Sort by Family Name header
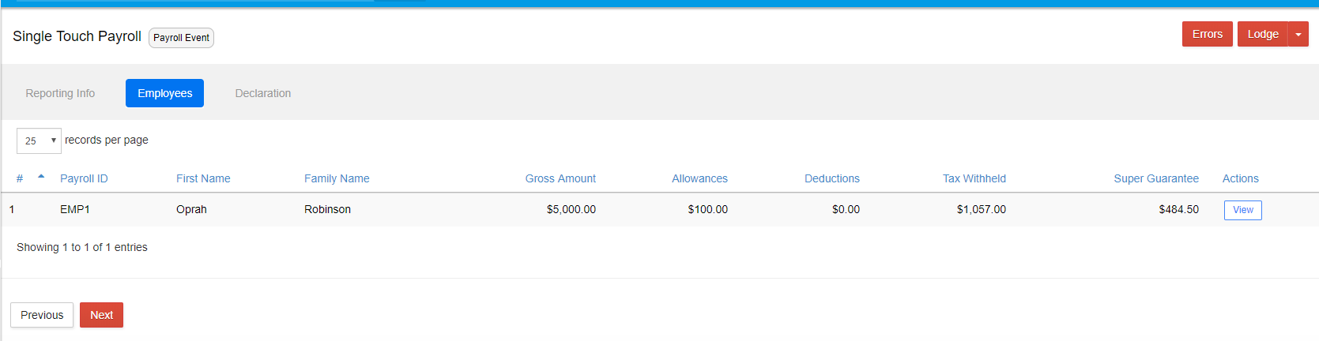1319x341 pixels. tap(337, 178)
